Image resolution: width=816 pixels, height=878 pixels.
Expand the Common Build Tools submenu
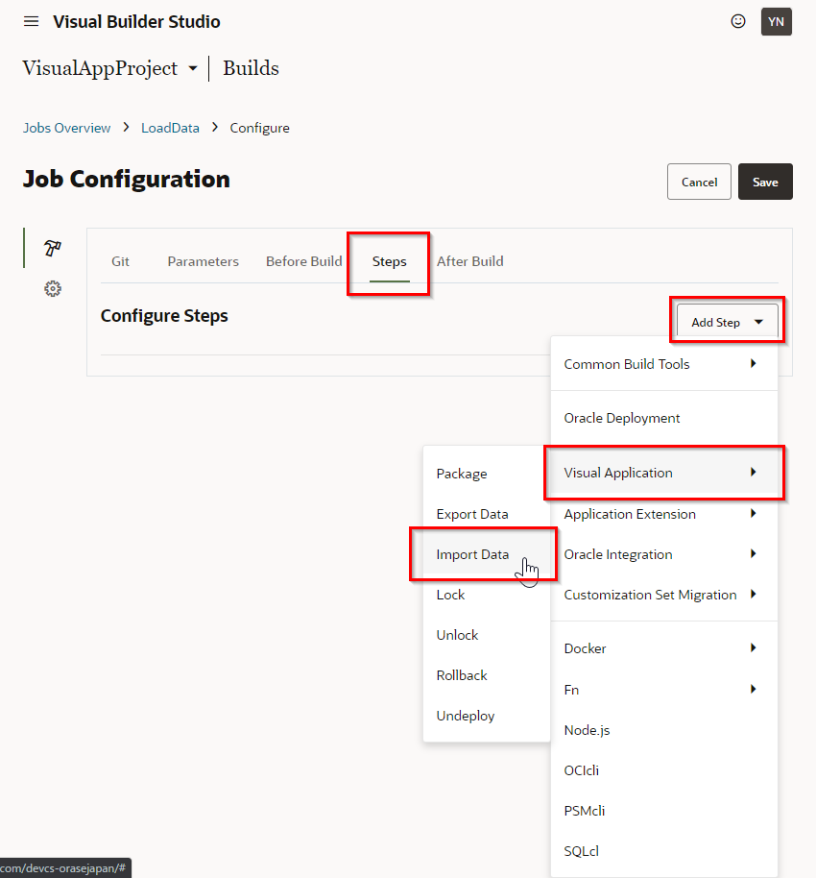(662, 364)
